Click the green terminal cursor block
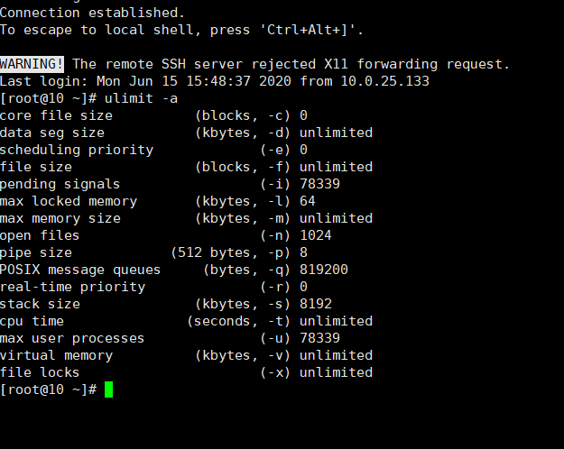 point(108,389)
